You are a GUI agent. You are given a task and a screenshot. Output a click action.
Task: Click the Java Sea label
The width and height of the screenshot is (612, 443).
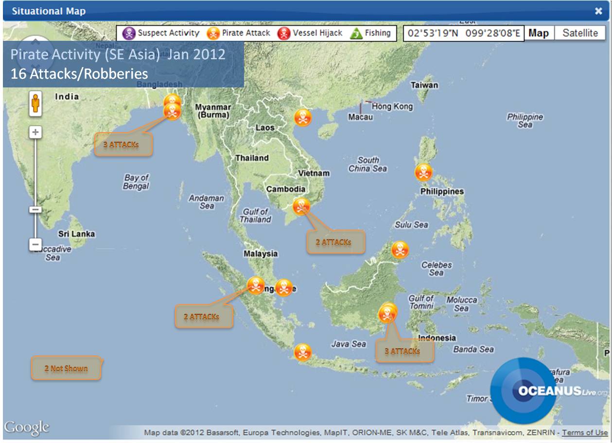(x=349, y=344)
